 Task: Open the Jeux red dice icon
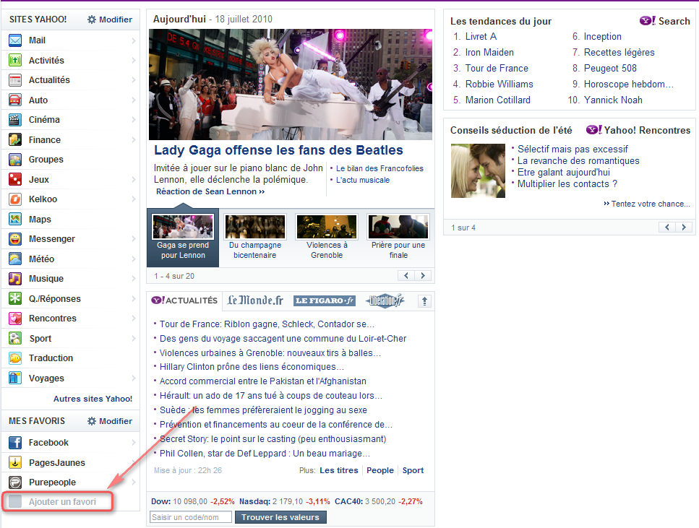[x=15, y=179]
